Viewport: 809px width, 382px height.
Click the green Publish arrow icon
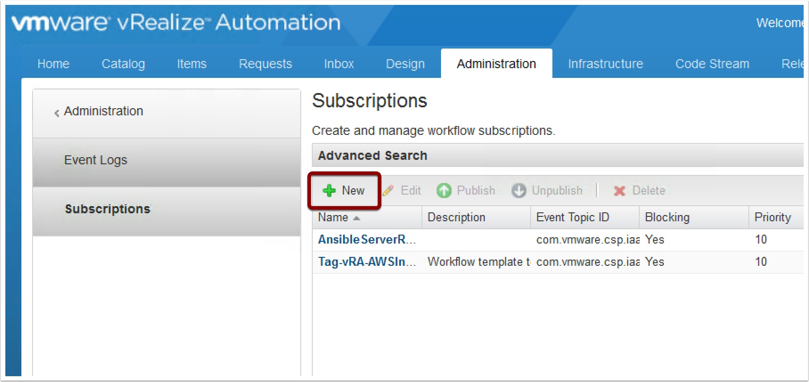click(444, 191)
